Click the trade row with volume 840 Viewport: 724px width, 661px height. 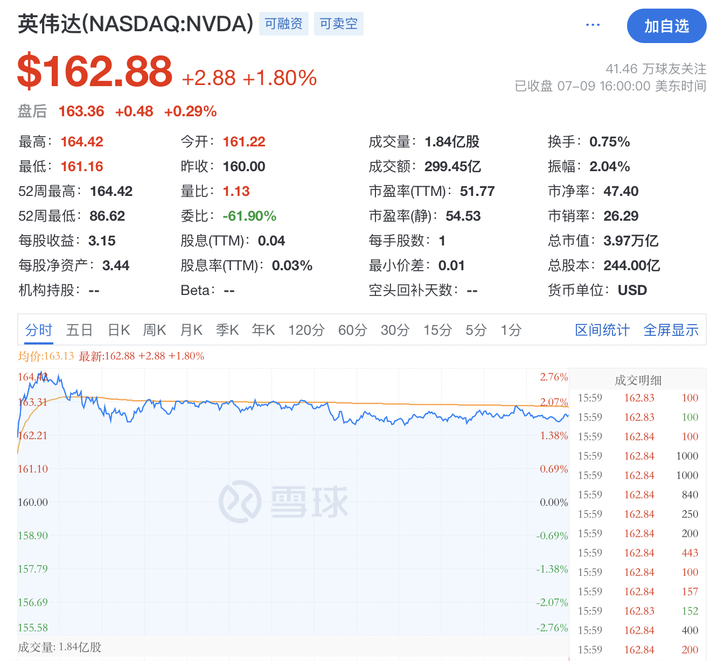638,495
